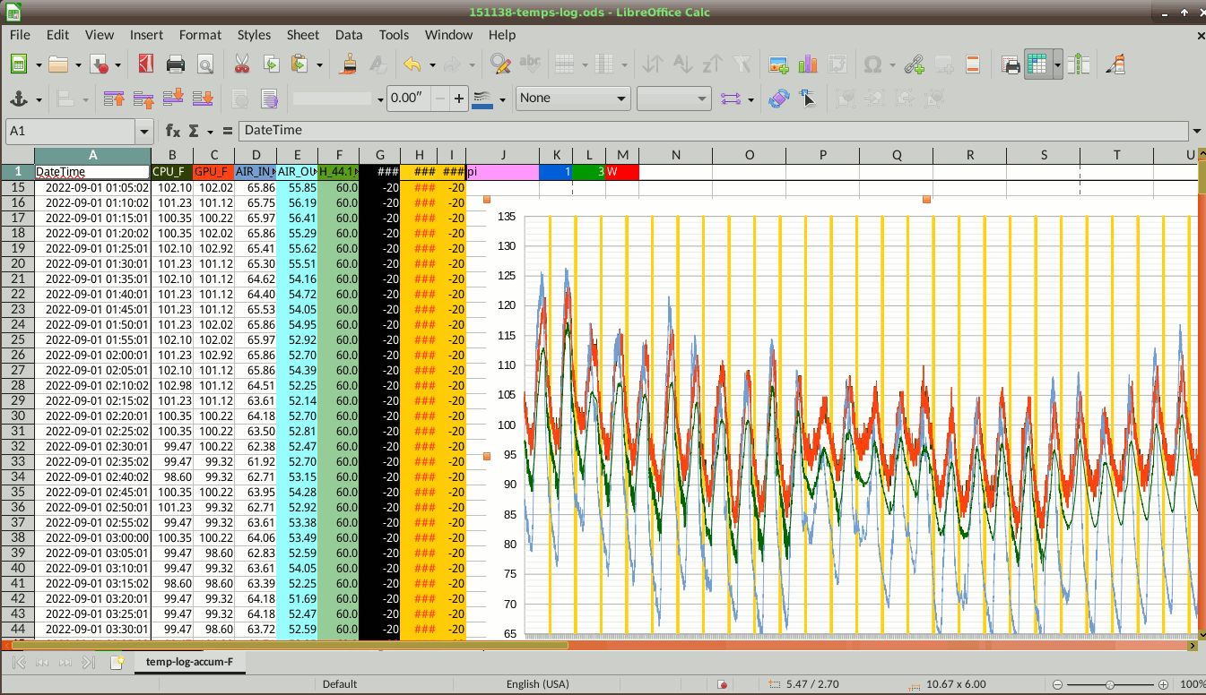Click the zoom in plus button
The image size is (1206, 695).
1163,684
